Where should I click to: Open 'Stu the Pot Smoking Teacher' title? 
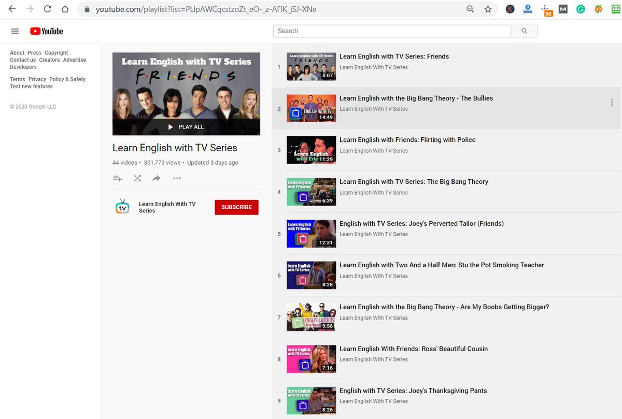click(442, 265)
